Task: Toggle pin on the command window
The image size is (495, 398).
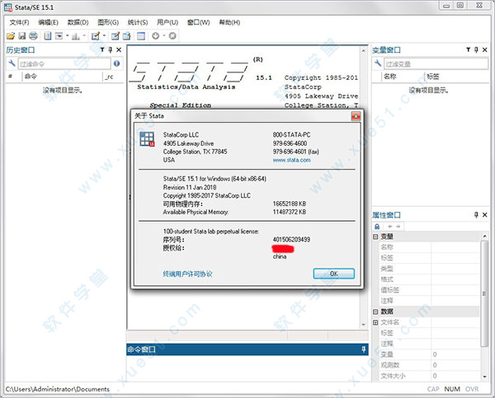Action: point(363,350)
